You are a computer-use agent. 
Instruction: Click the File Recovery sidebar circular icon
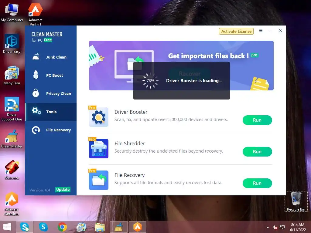[x=36, y=130]
